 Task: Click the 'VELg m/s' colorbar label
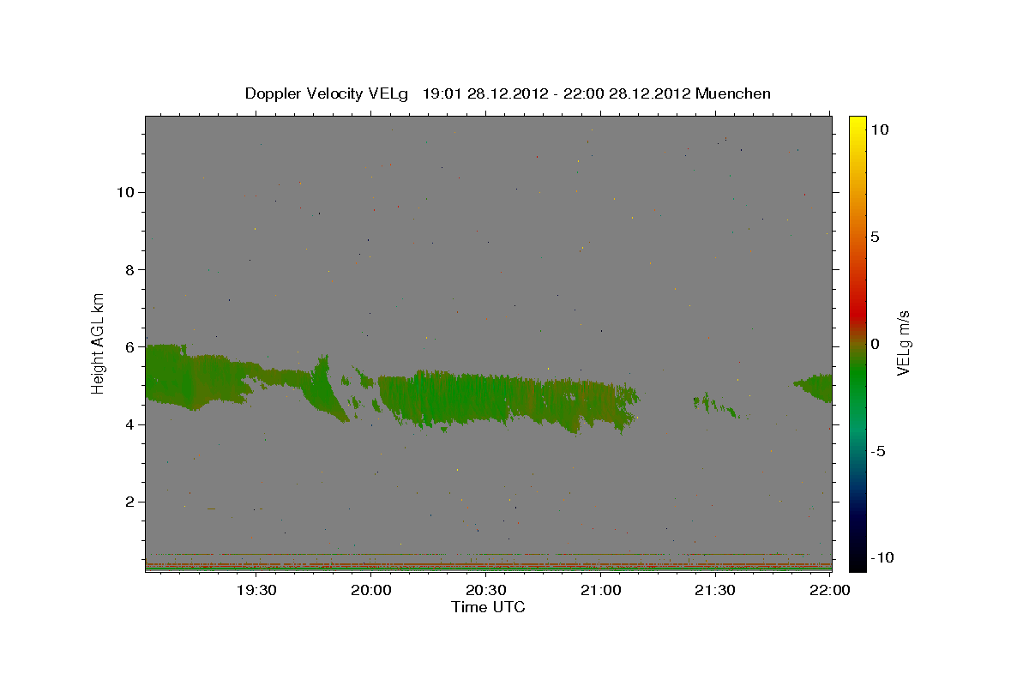(x=903, y=343)
